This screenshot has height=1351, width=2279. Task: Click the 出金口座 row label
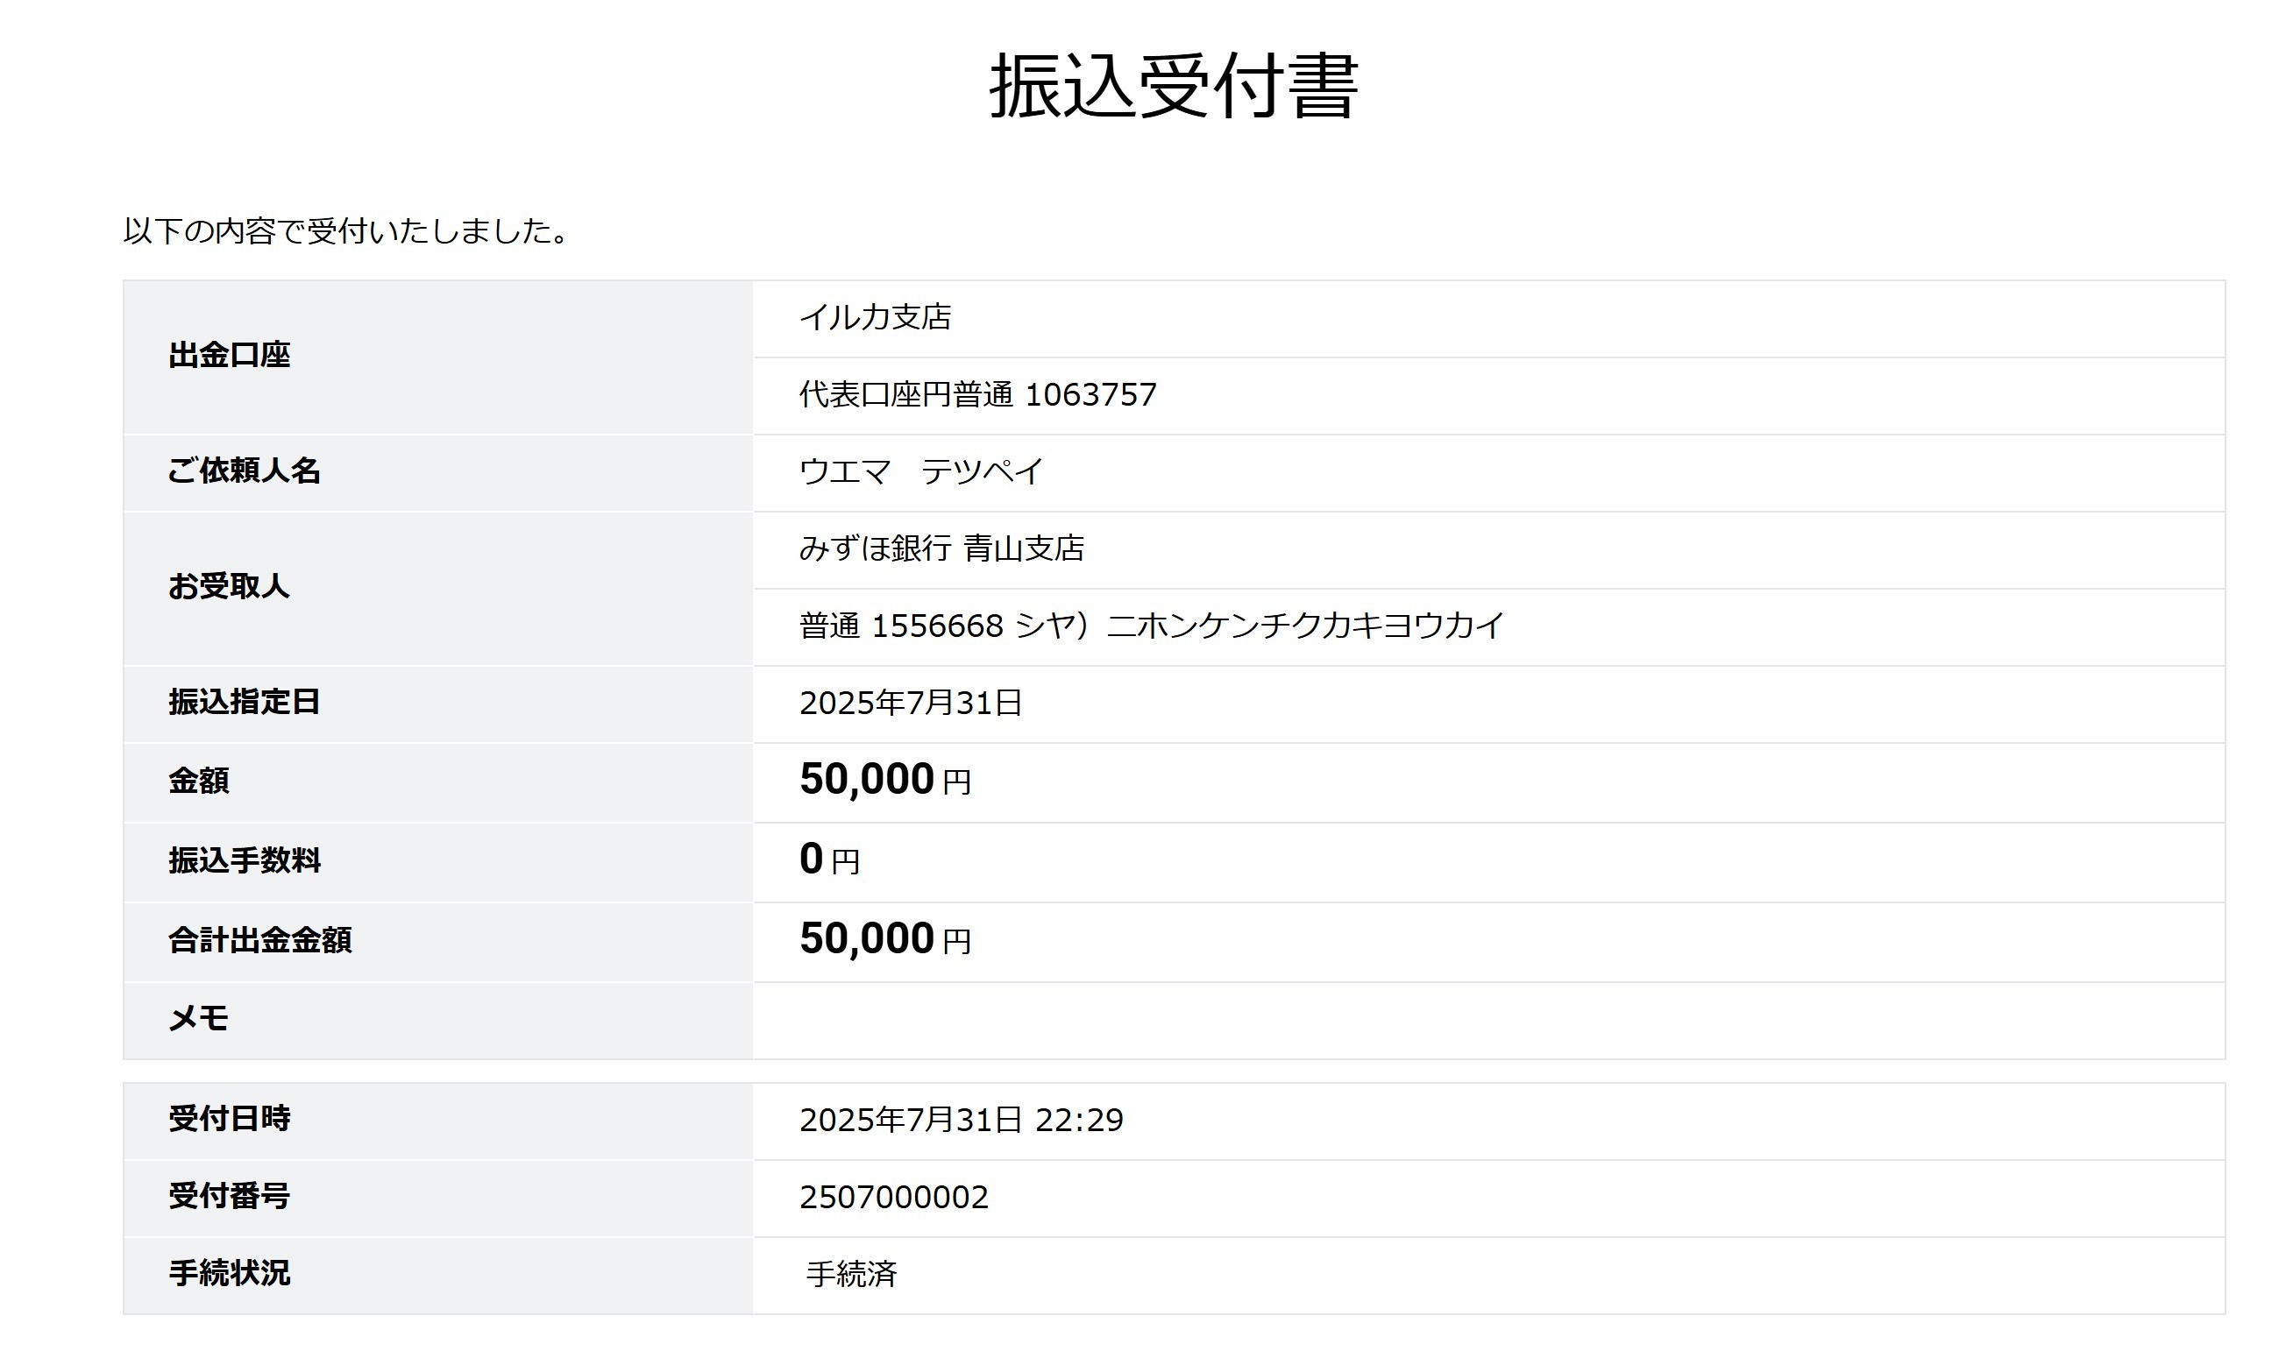point(229,355)
